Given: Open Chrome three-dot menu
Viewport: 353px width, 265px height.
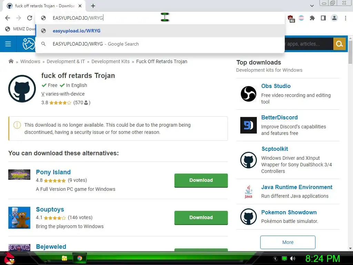Looking at the screenshot, I should point(345,18).
